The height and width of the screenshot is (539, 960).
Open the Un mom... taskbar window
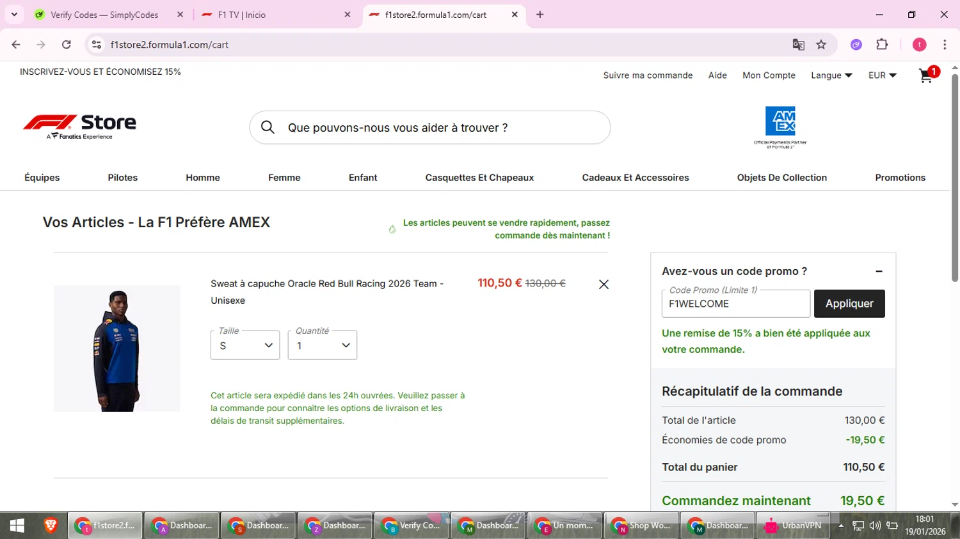[564, 526]
